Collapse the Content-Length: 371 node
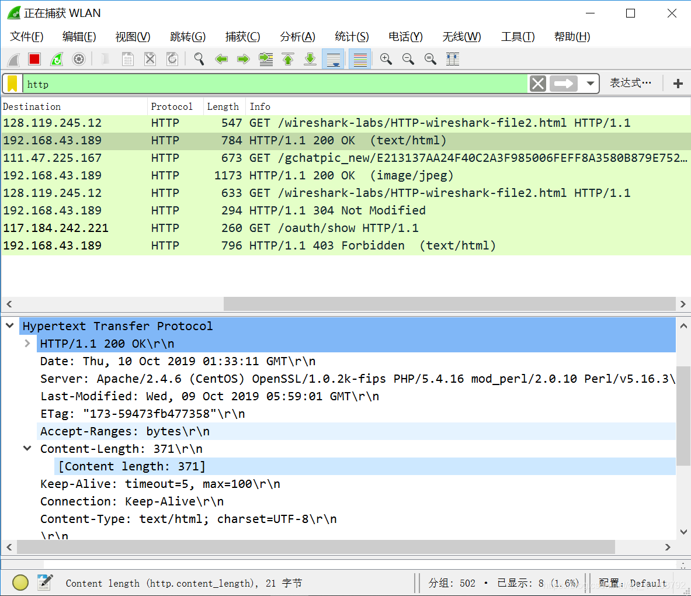Viewport: 691px width, 596px height. (x=27, y=448)
